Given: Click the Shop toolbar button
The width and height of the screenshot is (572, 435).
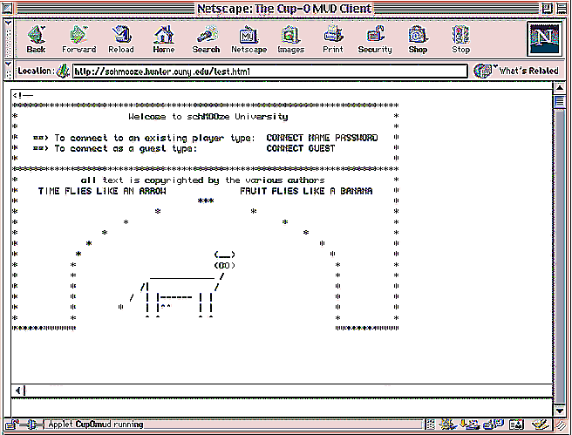Looking at the screenshot, I should (x=418, y=39).
